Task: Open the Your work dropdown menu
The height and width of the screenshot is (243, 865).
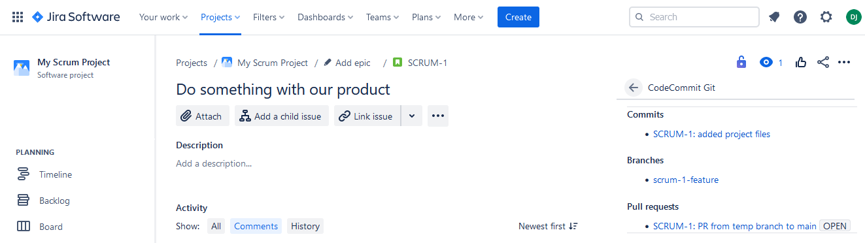Action: tap(163, 17)
